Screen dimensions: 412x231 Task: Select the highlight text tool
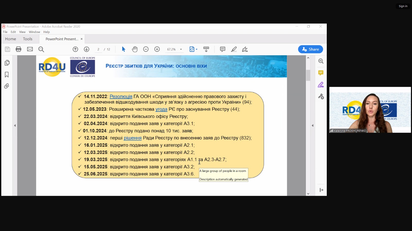pos(234,49)
